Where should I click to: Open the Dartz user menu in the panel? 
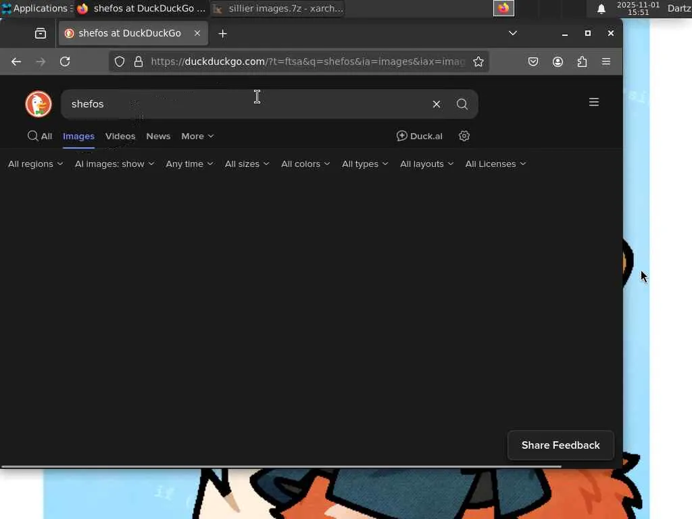click(679, 8)
